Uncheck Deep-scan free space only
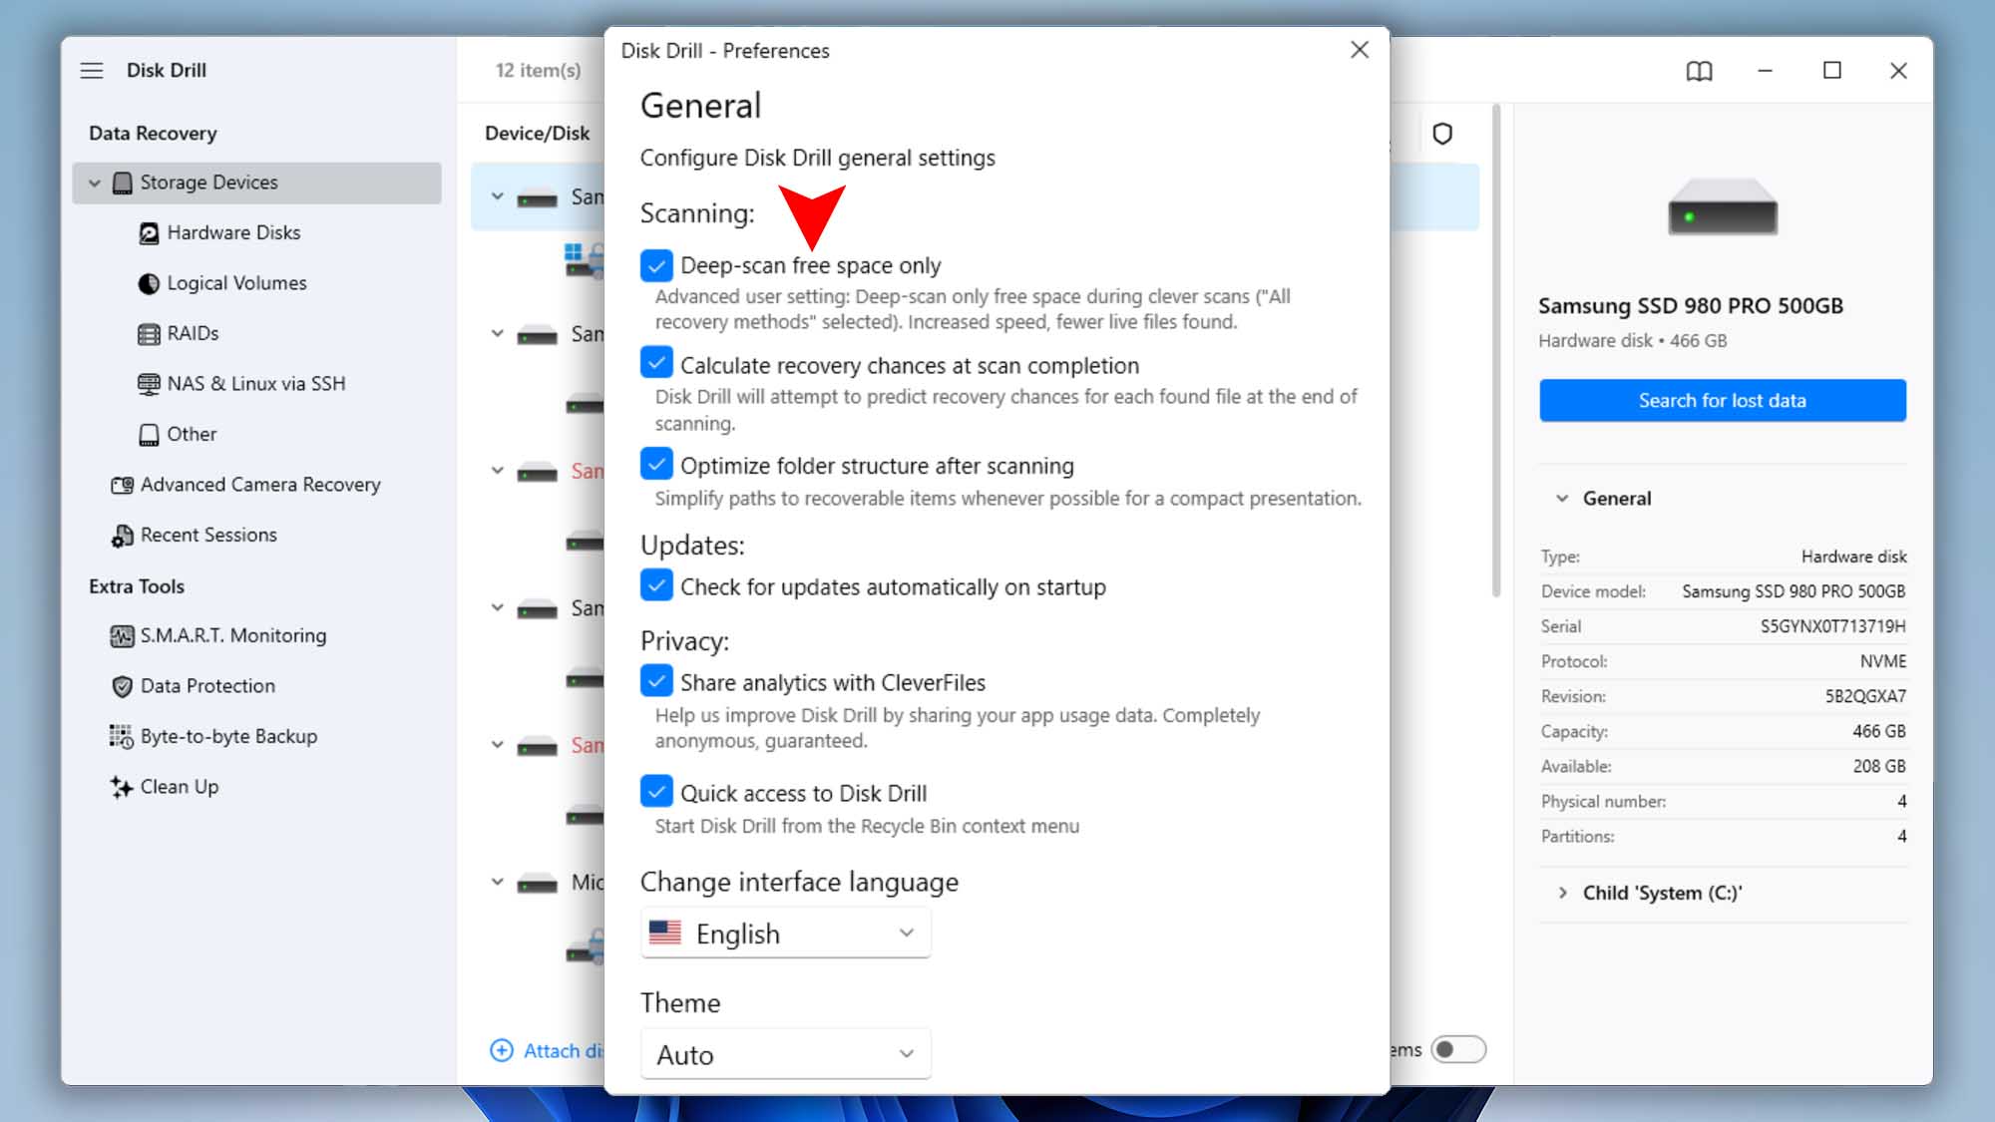Screen dimensions: 1995x1122 [656, 265]
